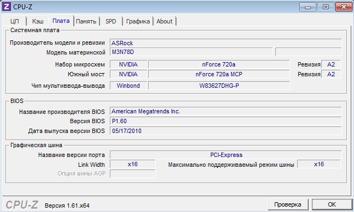
Task: Switch to the Графика tab
Action: click(138, 21)
